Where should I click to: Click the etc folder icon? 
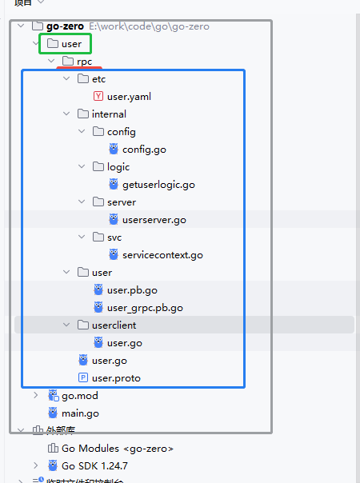coord(83,78)
